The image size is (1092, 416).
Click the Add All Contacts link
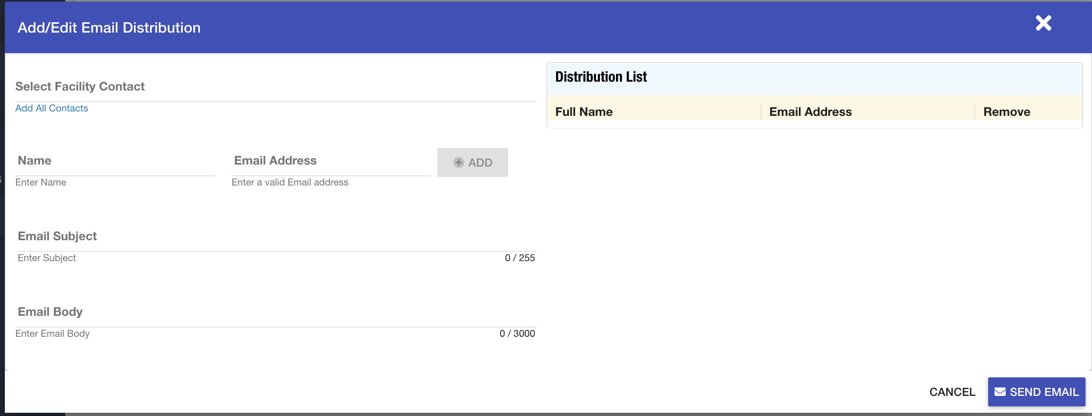click(52, 109)
